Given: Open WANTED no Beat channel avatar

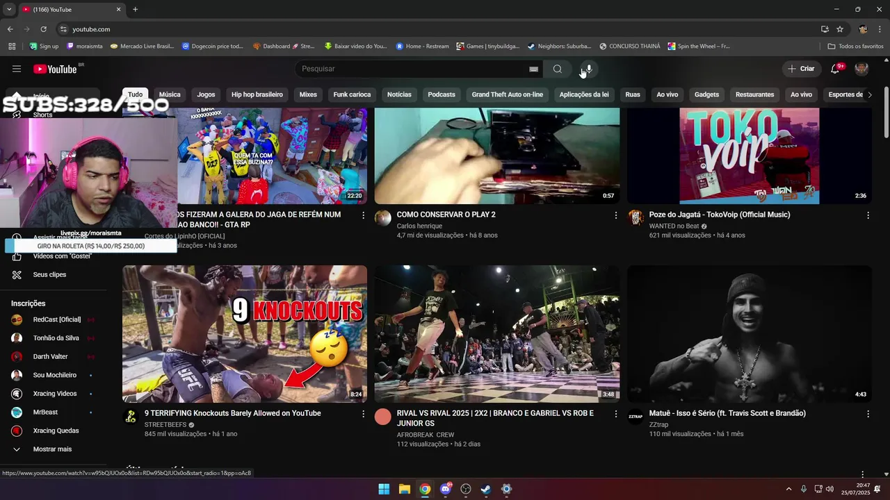Looking at the screenshot, I should tap(636, 218).
